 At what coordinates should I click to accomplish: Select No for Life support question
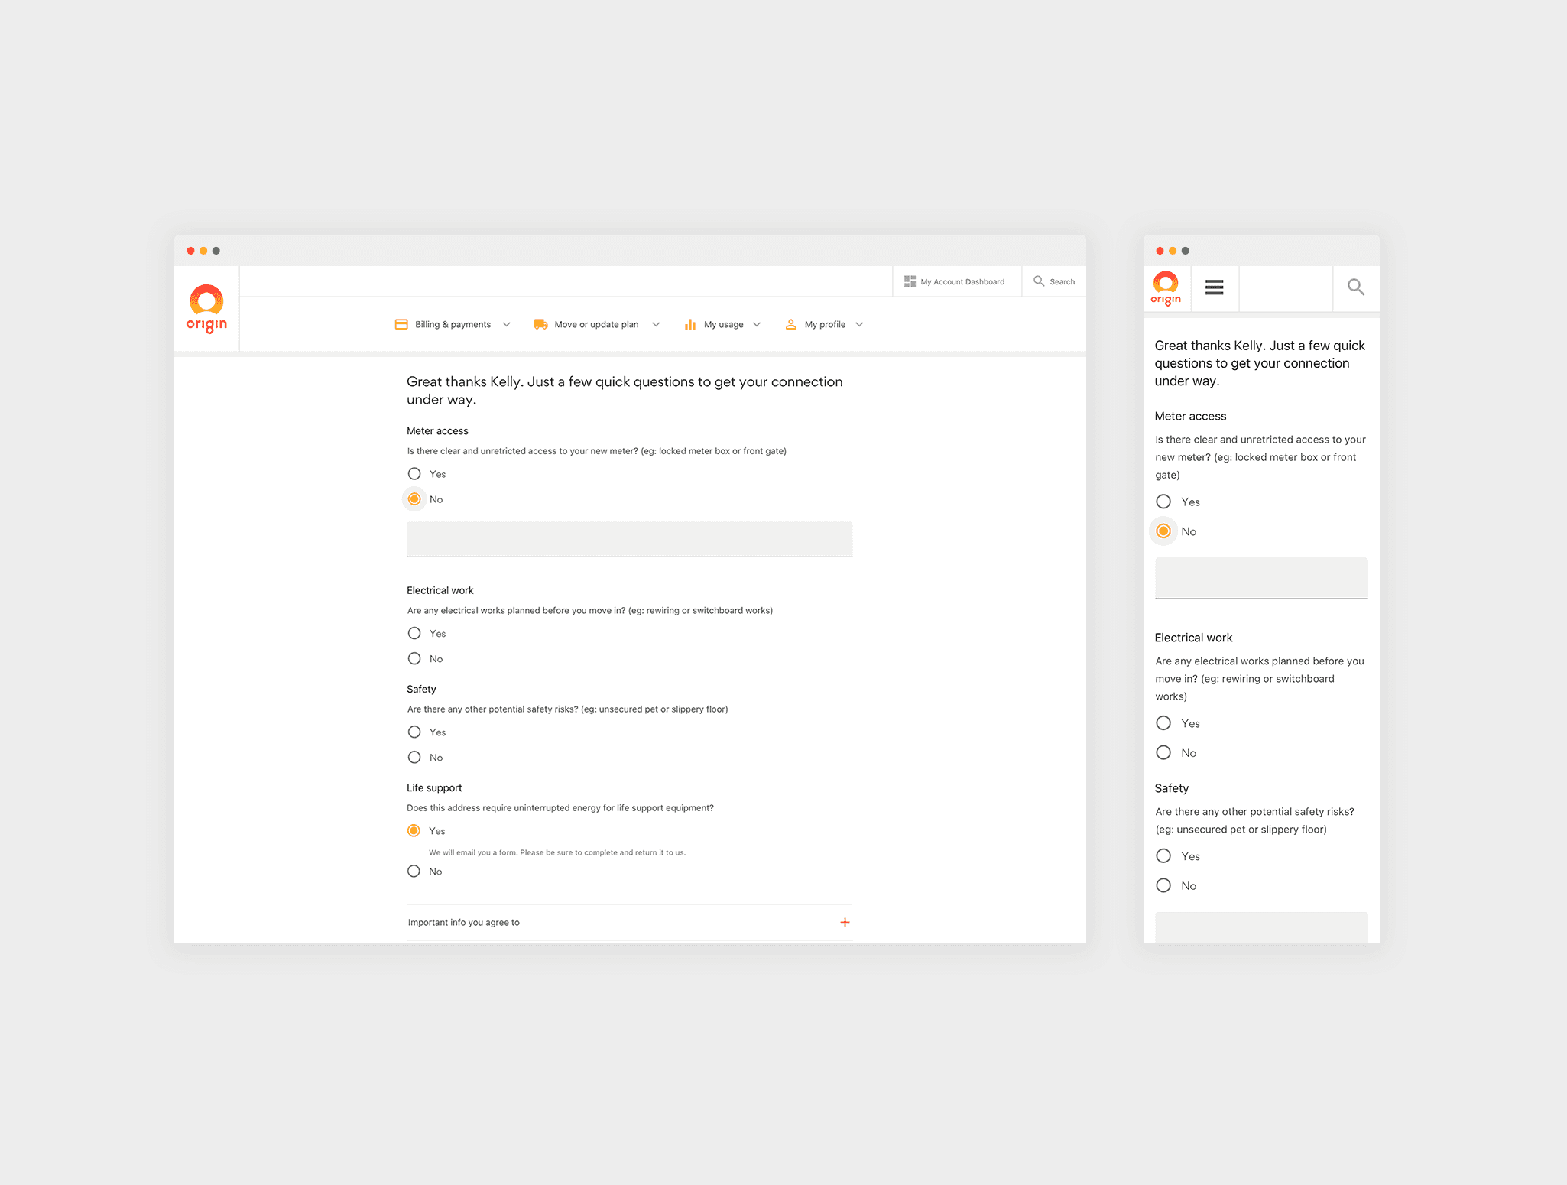point(414,872)
